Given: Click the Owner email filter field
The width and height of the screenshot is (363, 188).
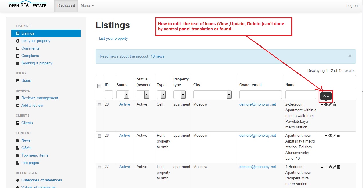Looking at the screenshot, I should pyautogui.click(x=261, y=95).
